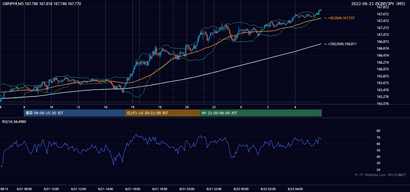This screenshot has height=192, width=410.
Task: Click the 6/21 12:00 time label
Action: pos(79,189)
